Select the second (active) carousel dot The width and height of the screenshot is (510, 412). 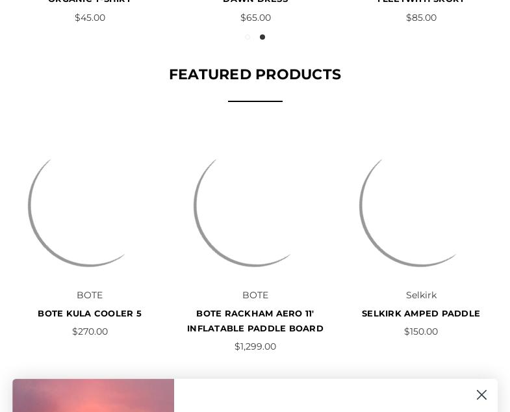262,37
